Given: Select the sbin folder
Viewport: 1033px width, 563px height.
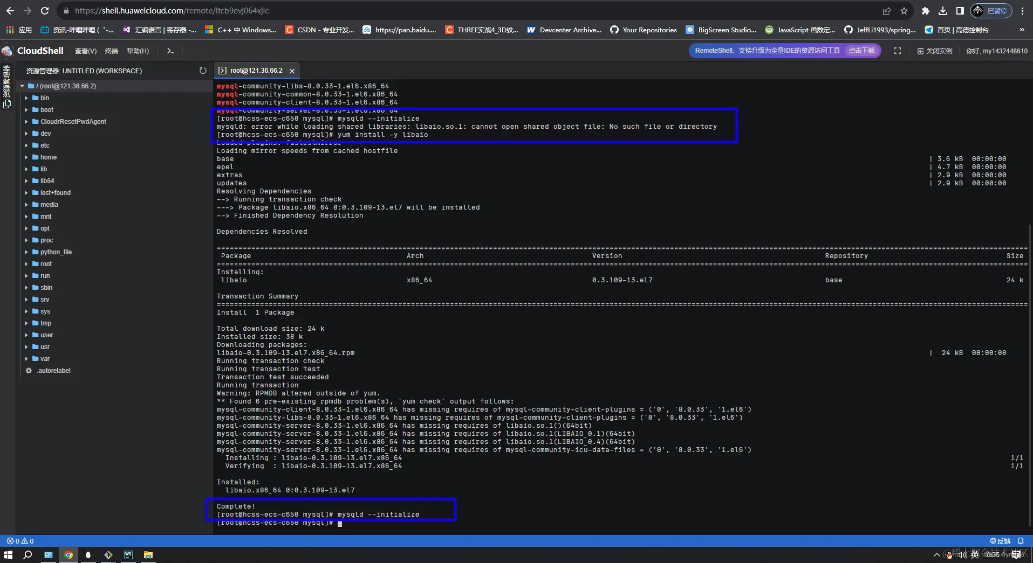Looking at the screenshot, I should 46,288.
